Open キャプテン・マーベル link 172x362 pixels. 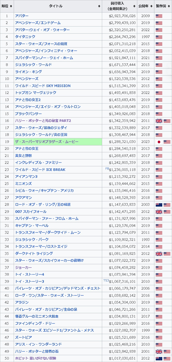[32, 225]
